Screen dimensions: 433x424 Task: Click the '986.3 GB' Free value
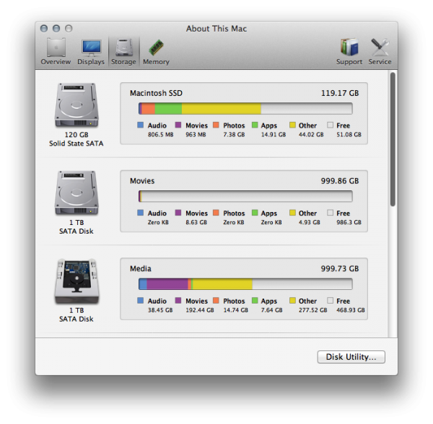click(349, 222)
